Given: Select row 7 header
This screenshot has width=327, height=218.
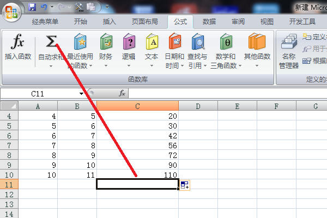Looking at the screenshot, I should click(x=9, y=145).
